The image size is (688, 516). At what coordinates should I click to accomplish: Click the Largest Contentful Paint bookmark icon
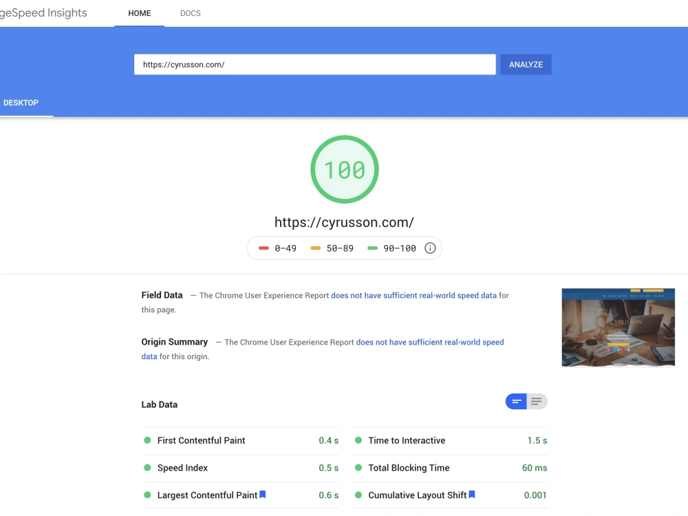[x=262, y=495]
